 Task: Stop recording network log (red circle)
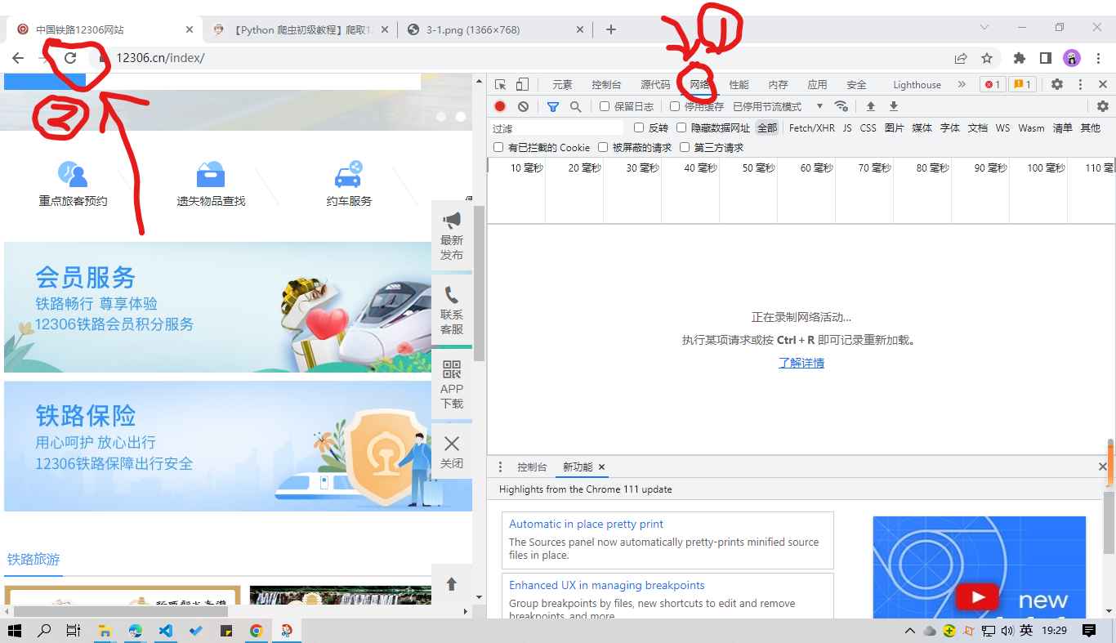pos(500,106)
